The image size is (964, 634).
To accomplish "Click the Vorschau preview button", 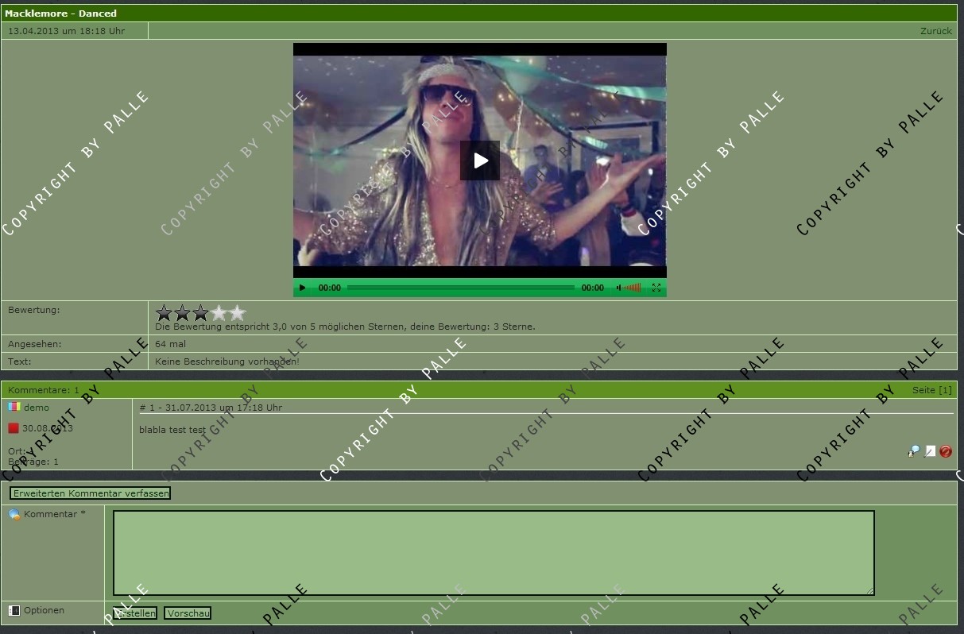I will pos(188,613).
